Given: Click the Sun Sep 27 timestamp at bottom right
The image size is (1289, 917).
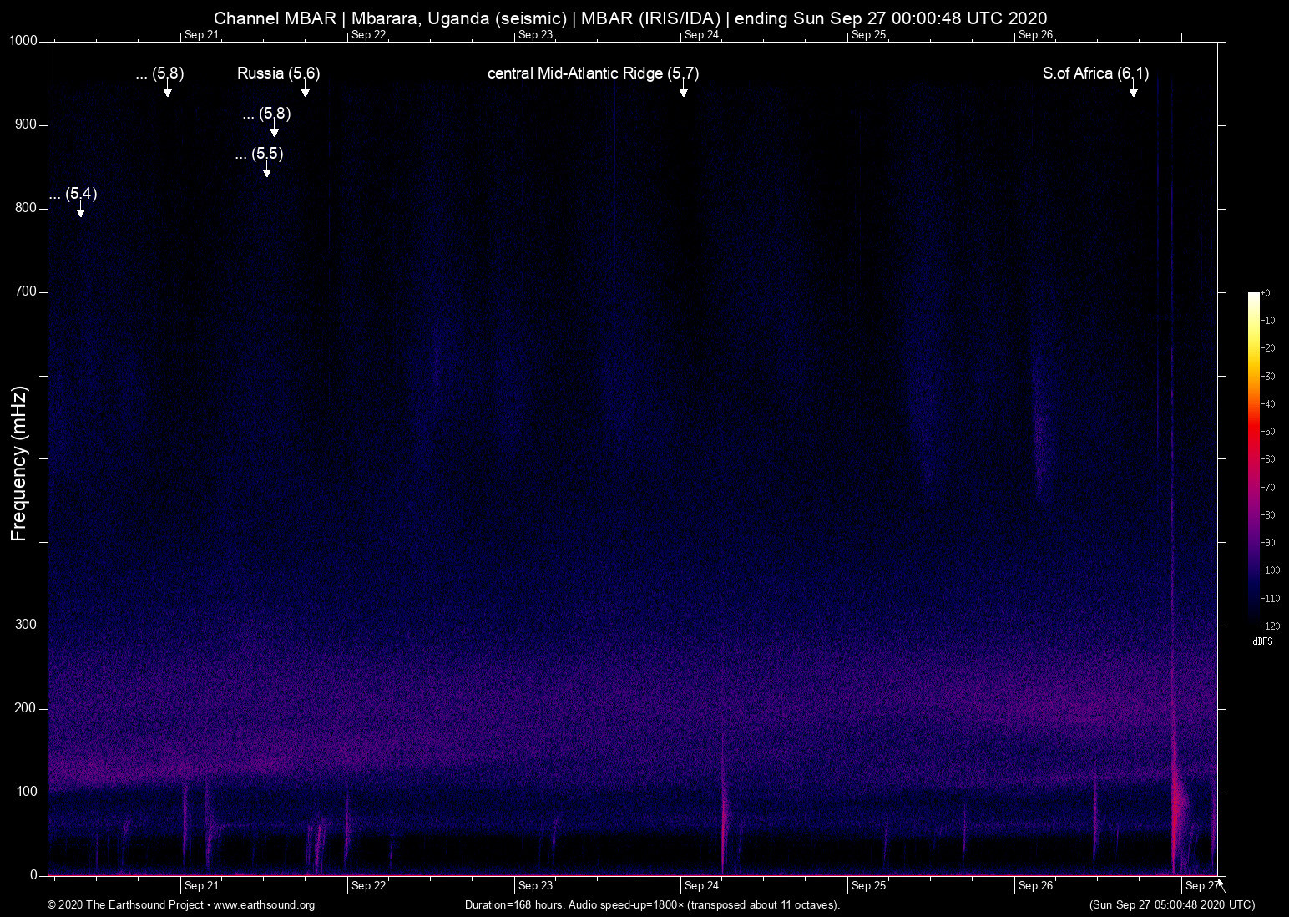Looking at the screenshot, I should 1171,905.
